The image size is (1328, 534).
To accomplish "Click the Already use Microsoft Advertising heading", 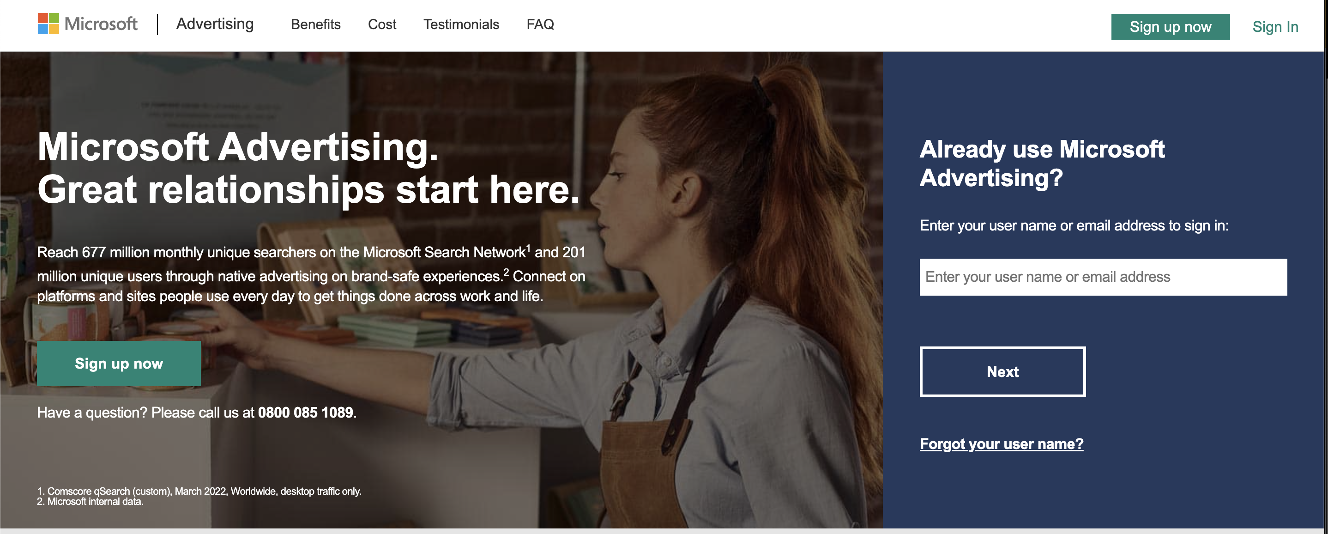I will click(x=1042, y=164).
